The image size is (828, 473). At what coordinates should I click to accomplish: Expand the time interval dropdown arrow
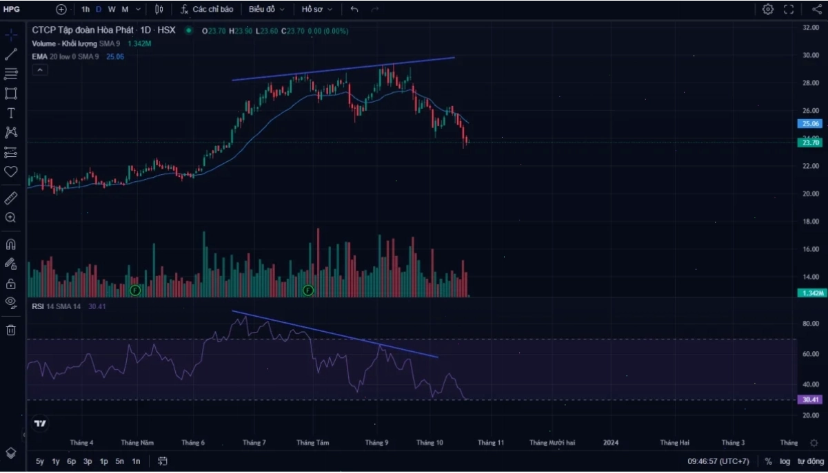[x=139, y=10]
